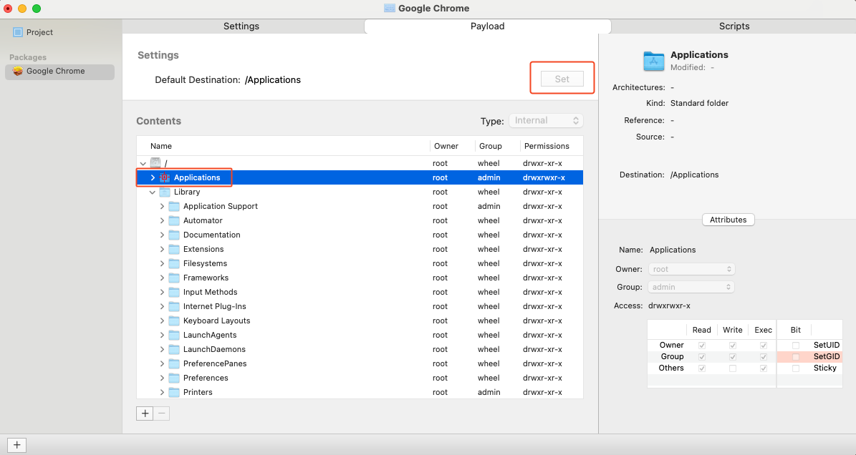The width and height of the screenshot is (856, 455).
Task: Click the root disk icon in tree
Action: click(155, 163)
